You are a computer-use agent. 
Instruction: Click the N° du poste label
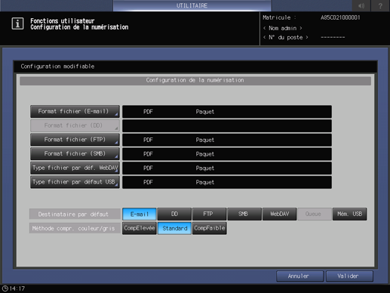[x=286, y=37]
